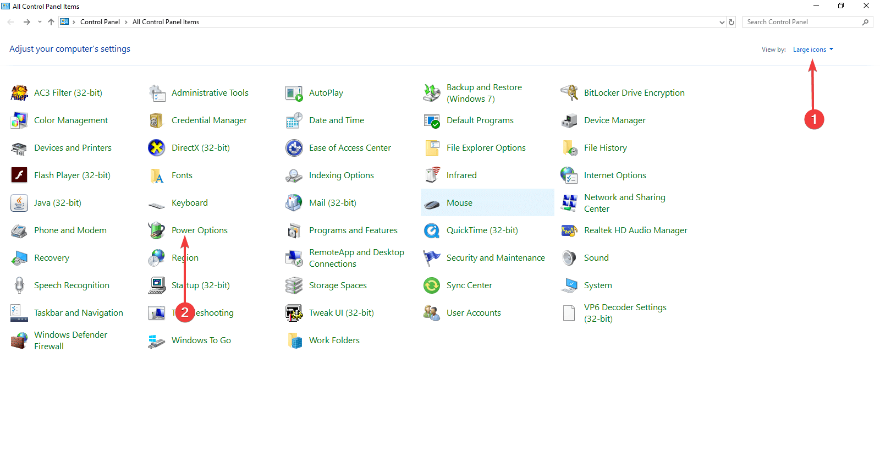
Task: Expand the recent locations dropdown arrow
Action: coord(40,22)
